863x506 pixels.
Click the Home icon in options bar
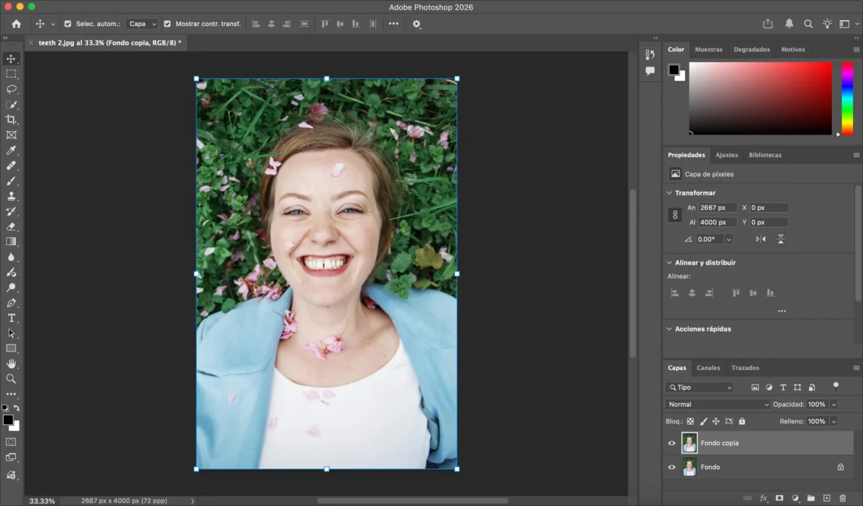(x=16, y=24)
